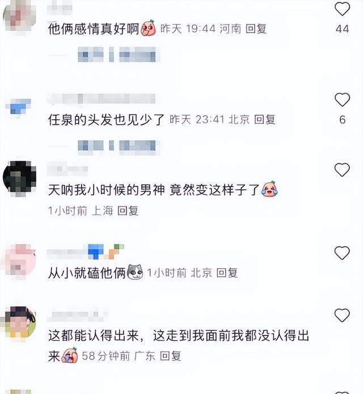
Task: Tap the heart on the 天呐我小时候的男神 comment
Action: (x=342, y=170)
